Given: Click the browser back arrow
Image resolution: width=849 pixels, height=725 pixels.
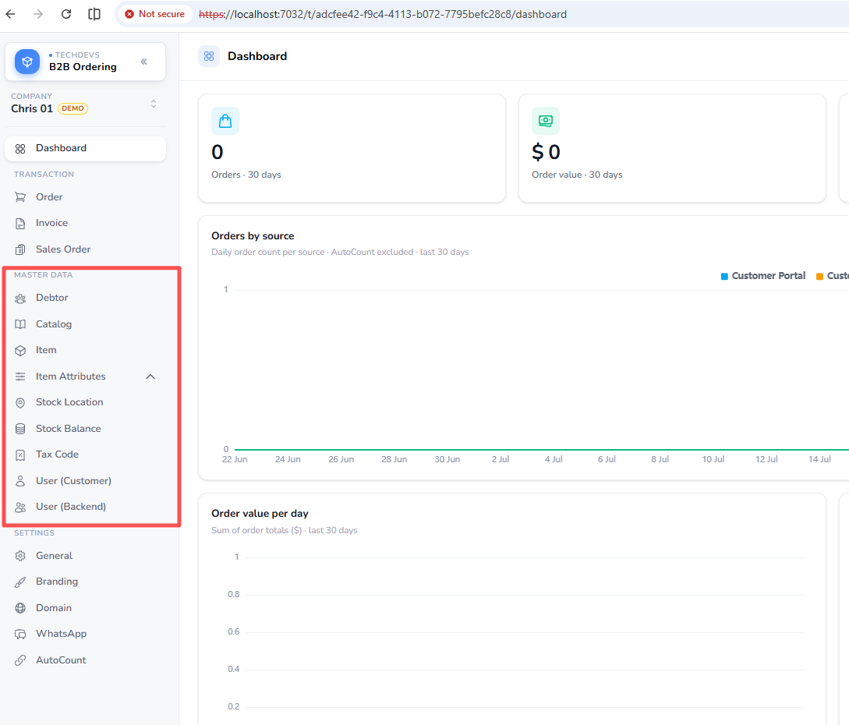Looking at the screenshot, I should (x=10, y=14).
